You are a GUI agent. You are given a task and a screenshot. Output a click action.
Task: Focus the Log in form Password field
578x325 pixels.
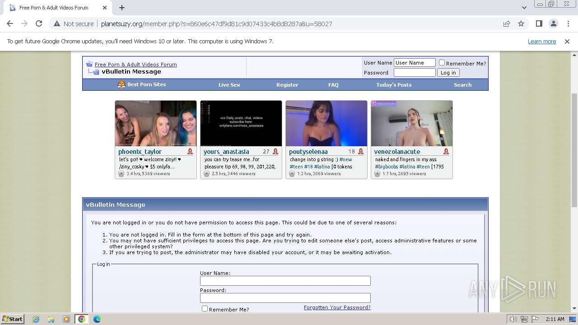point(285,298)
